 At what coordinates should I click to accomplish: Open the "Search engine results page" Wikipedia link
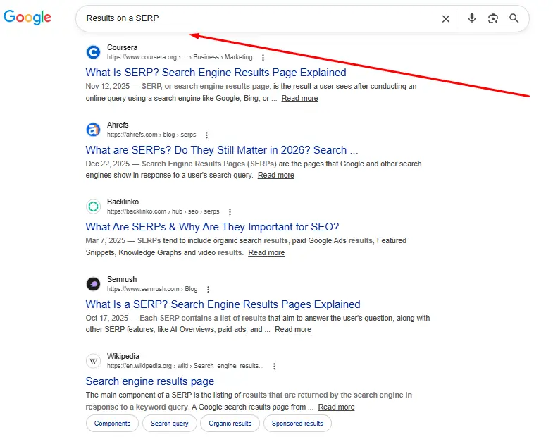coord(150,381)
